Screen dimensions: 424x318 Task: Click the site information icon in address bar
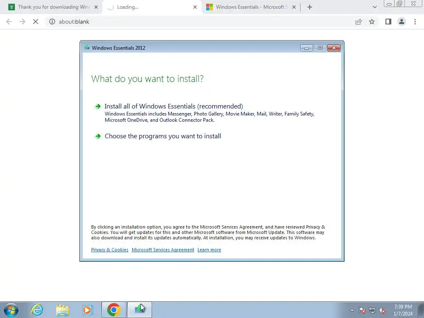(x=52, y=22)
